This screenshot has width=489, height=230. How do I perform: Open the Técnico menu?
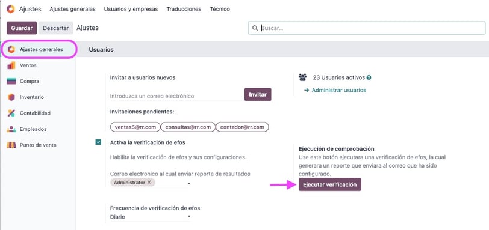(220, 9)
